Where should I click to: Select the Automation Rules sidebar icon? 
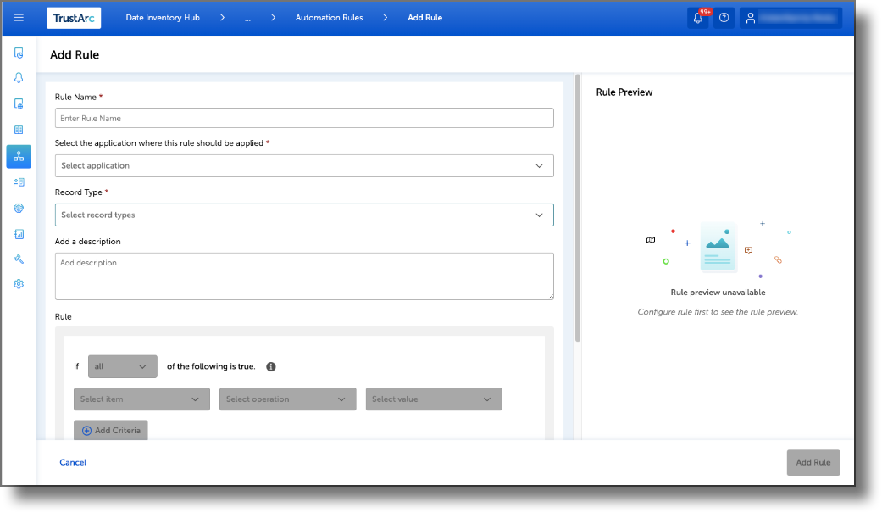(x=18, y=156)
